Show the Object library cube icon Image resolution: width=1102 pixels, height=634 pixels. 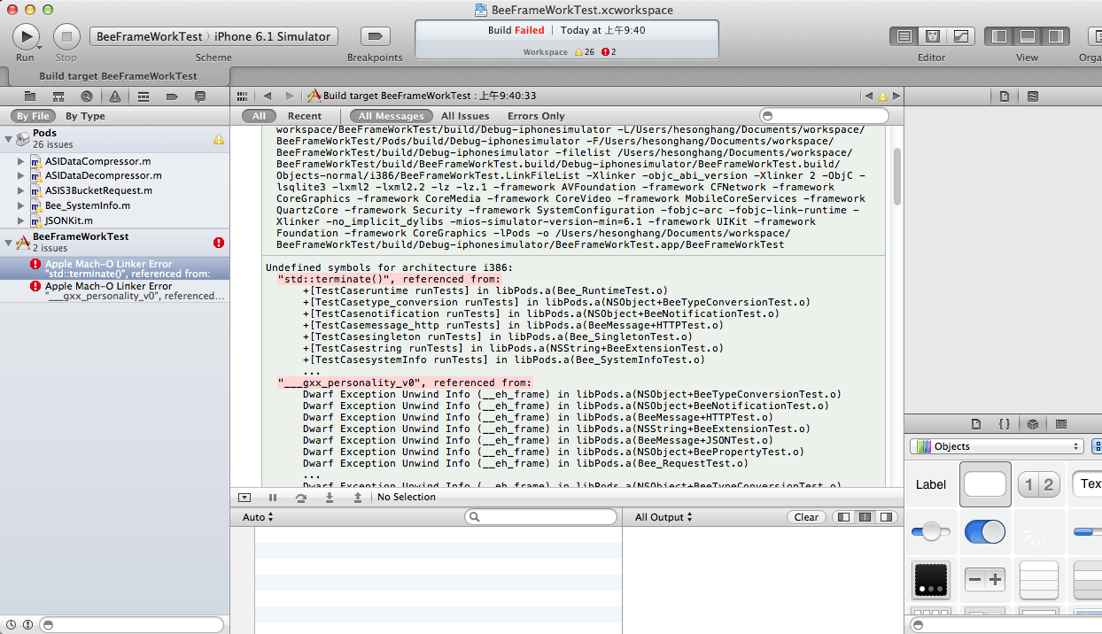tap(1032, 424)
